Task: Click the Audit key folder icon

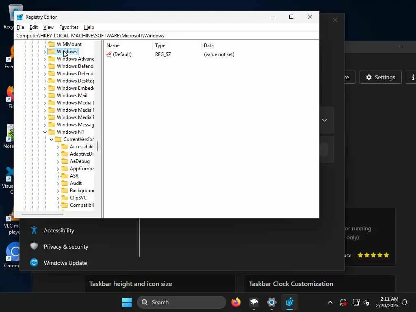Action: [65, 183]
